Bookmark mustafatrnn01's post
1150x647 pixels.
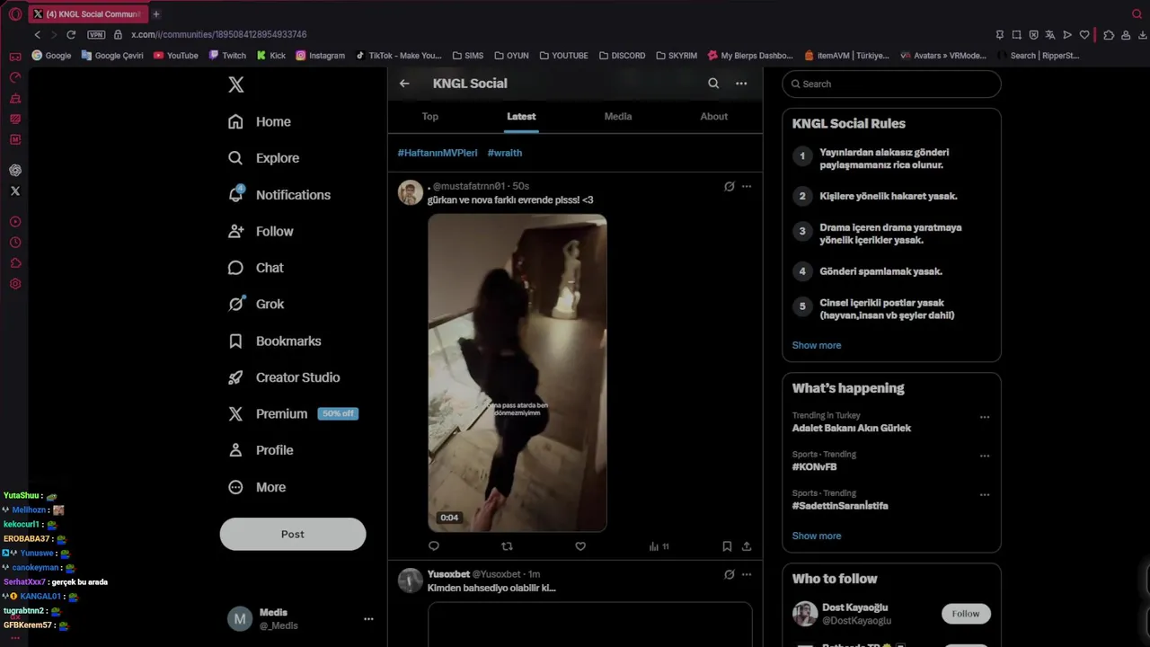point(727,546)
